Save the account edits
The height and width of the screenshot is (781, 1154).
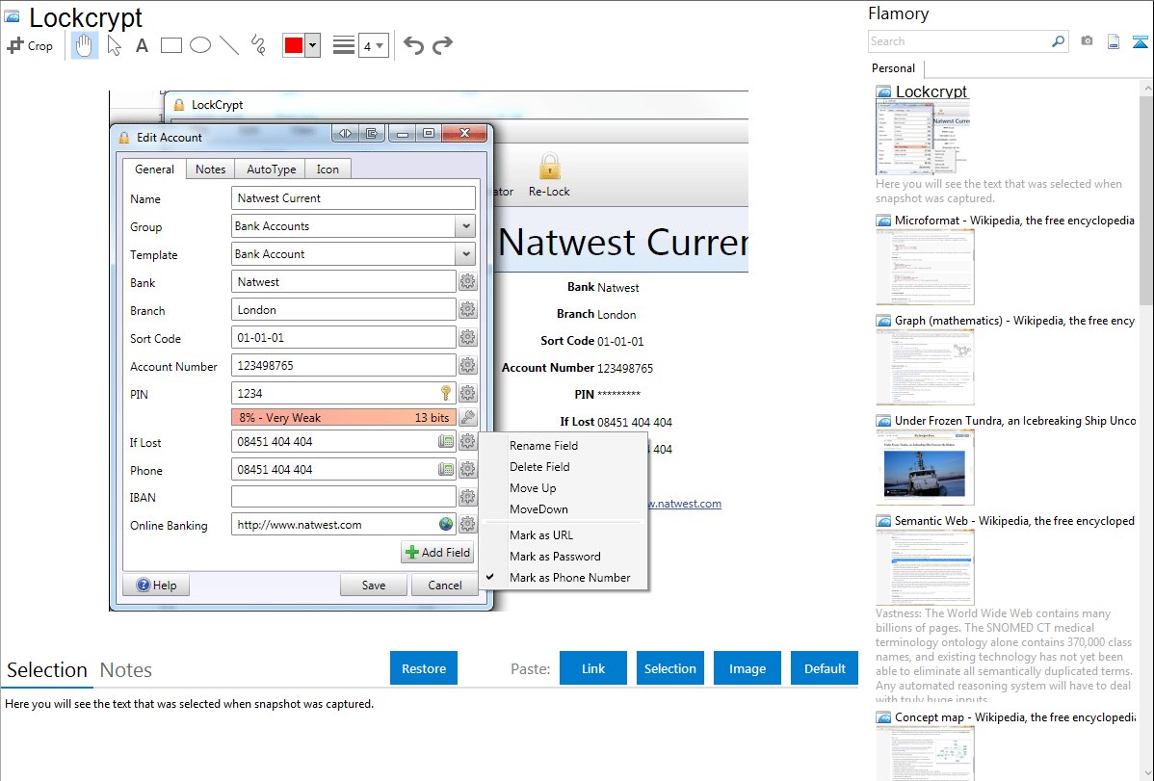[x=373, y=586]
